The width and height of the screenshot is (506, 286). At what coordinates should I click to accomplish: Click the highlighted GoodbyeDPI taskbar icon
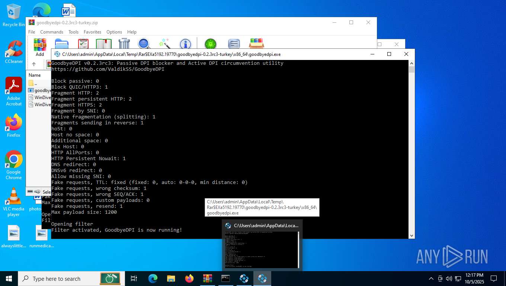[x=262, y=279]
